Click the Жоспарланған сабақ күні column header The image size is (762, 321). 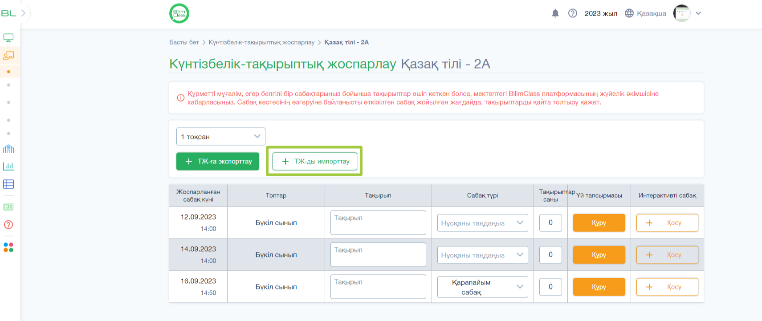pyautogui.click(x=198, y=195)
